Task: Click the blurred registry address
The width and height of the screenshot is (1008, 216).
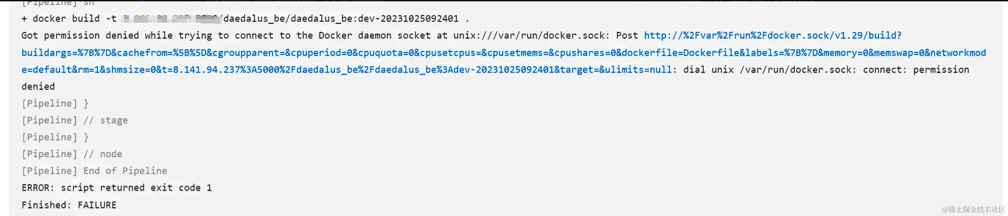Action: click(x=171, y=19)
